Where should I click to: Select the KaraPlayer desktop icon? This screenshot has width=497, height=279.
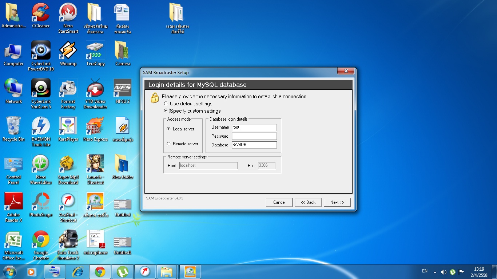click(x=68, y=129)
